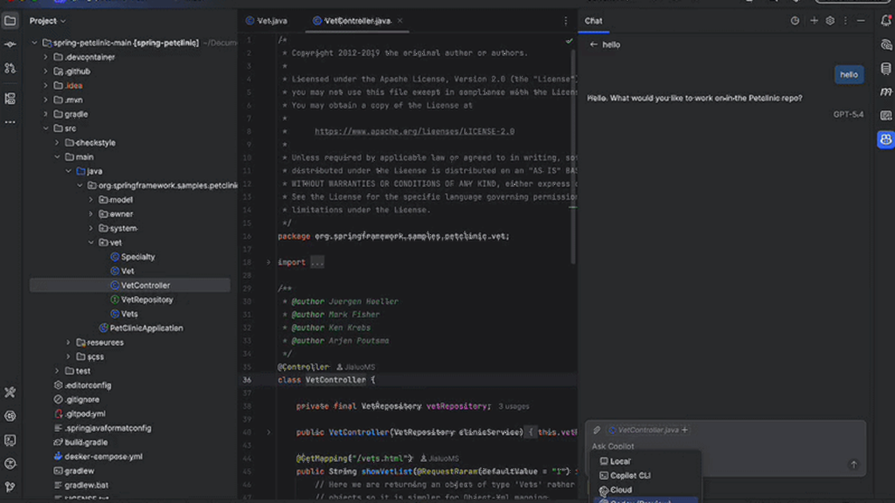Click the 'hello' user message bubble
This screenshot has width=895, height=503.
click(x=849, y=75)
